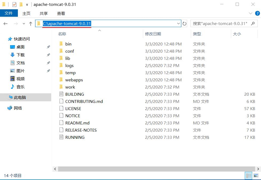Select the webapps folder icon

click(x=61, y=79)
